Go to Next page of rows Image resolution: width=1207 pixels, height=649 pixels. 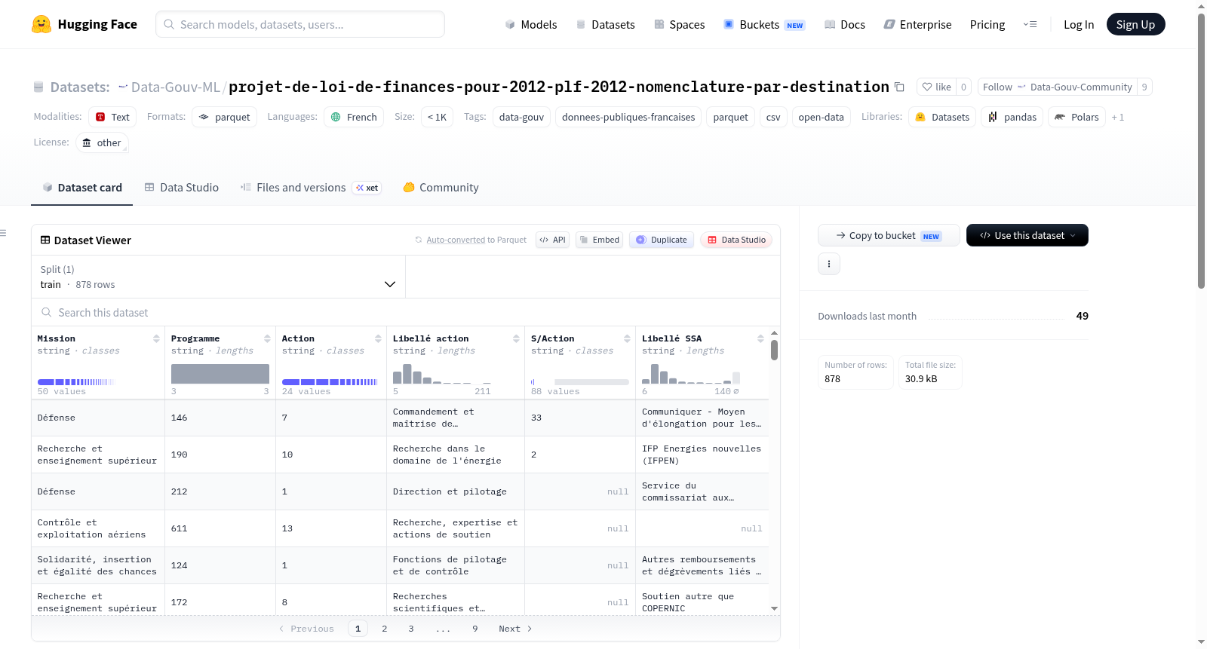(x=515, y=629)
